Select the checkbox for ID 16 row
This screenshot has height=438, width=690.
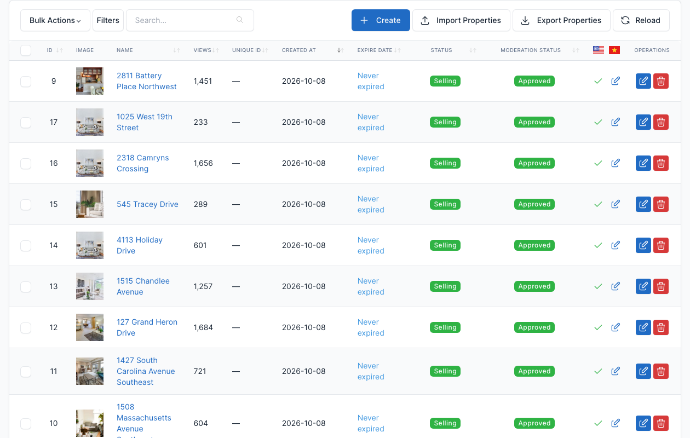pyautogui.click(x=26, y=164)
